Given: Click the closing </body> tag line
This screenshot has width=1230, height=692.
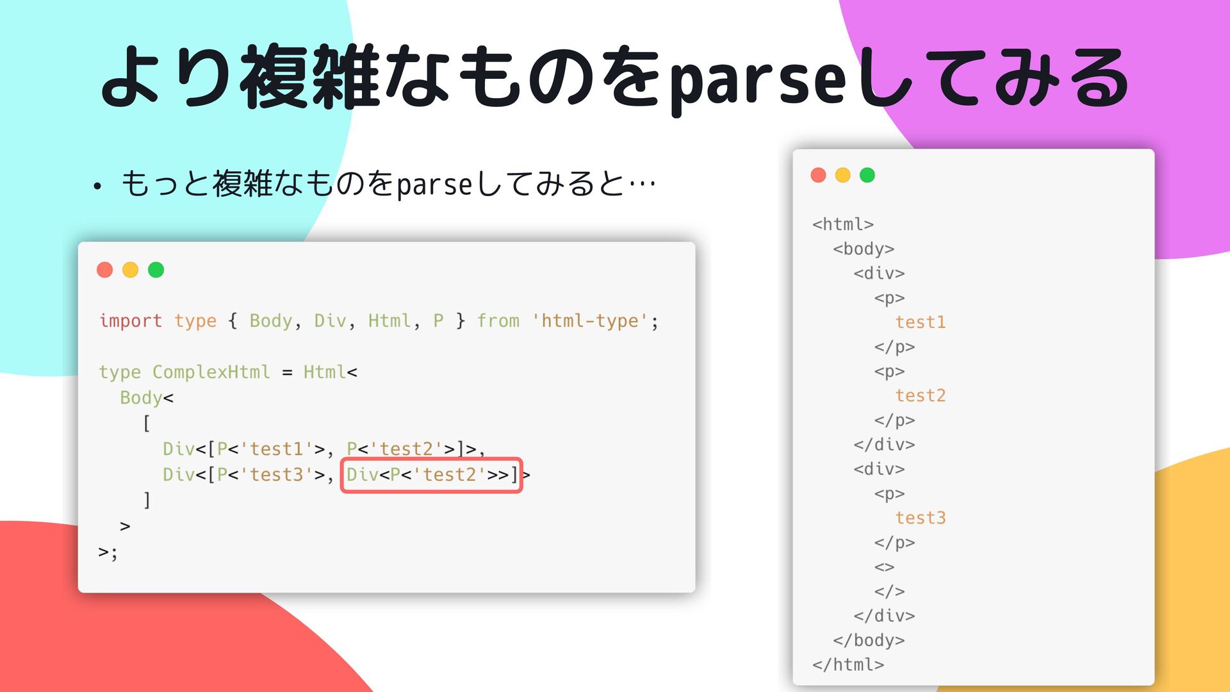Looking at the screenshot, I should 868,640.
